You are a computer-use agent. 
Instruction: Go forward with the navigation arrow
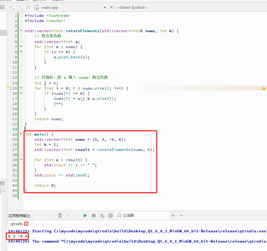coord(20,7)
